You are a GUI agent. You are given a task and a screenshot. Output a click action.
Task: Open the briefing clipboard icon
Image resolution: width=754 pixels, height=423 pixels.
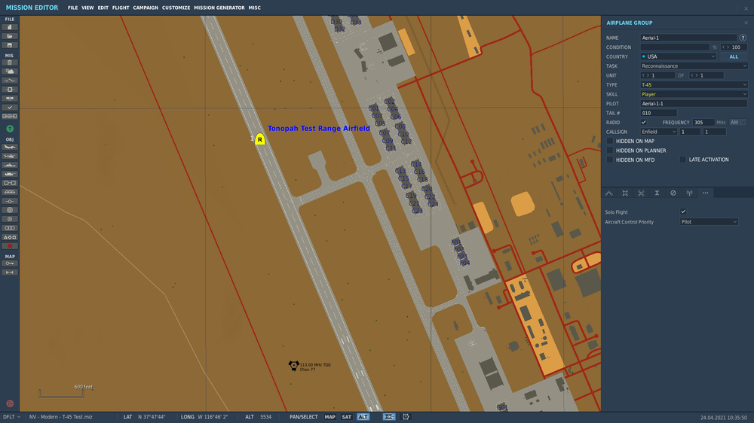(10, 62)
